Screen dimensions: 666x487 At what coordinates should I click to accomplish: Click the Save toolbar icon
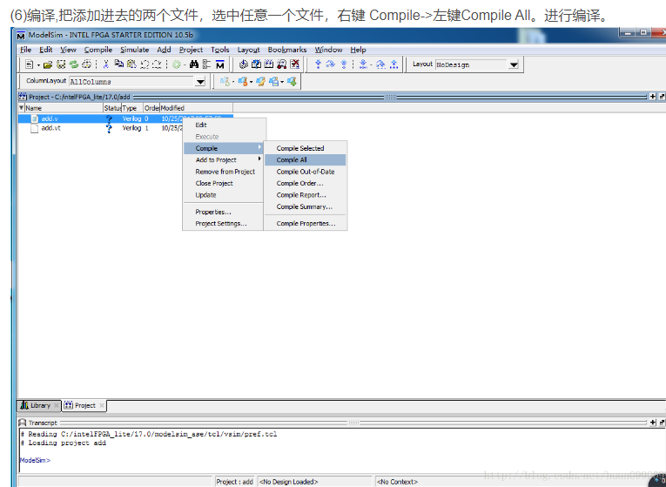tap(61, 64)
